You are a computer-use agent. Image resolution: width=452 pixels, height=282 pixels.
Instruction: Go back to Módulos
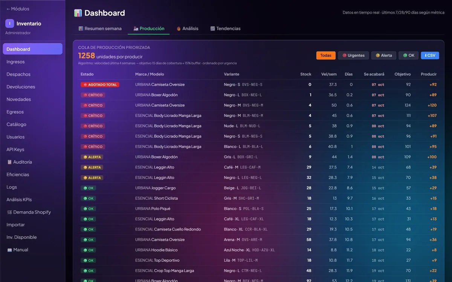click(18, 9)
